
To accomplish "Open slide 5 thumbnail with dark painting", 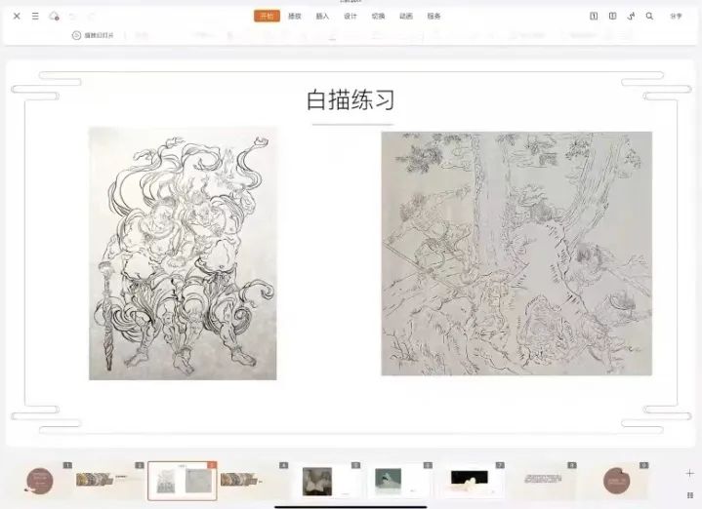I will (x=326, y=481).
